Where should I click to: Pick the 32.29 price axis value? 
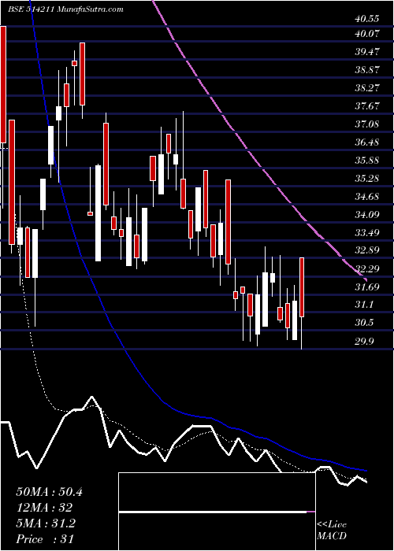(x=367, y=269)
